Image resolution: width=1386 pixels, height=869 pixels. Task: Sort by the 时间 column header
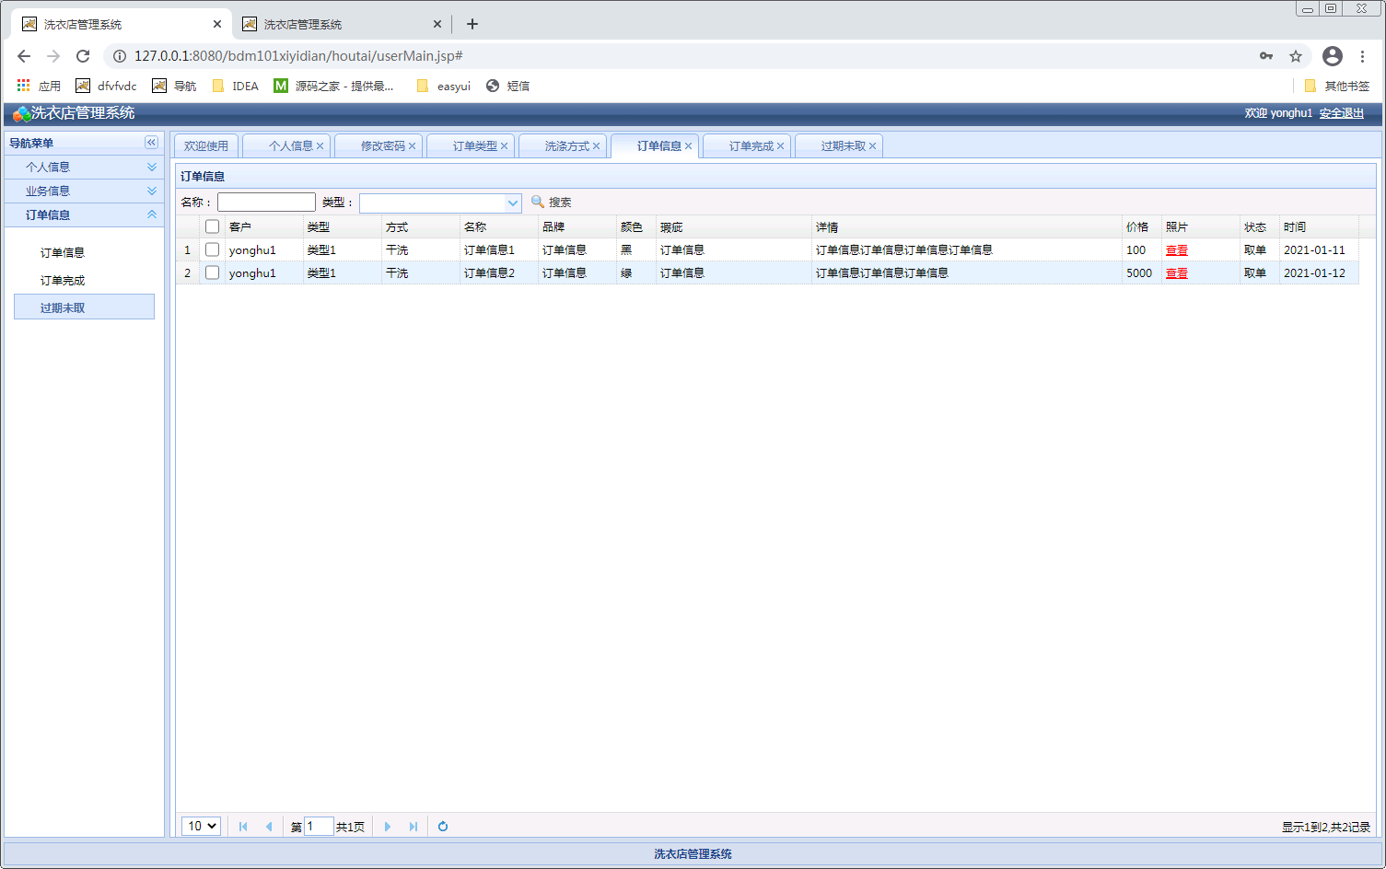[1319, 226]
